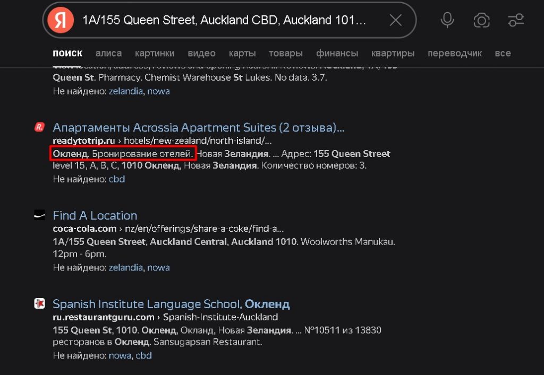Screen dimensions: 544x375
Task: Open search settings sliders icon
Action: pyautogui.click(x=515, y=21)
